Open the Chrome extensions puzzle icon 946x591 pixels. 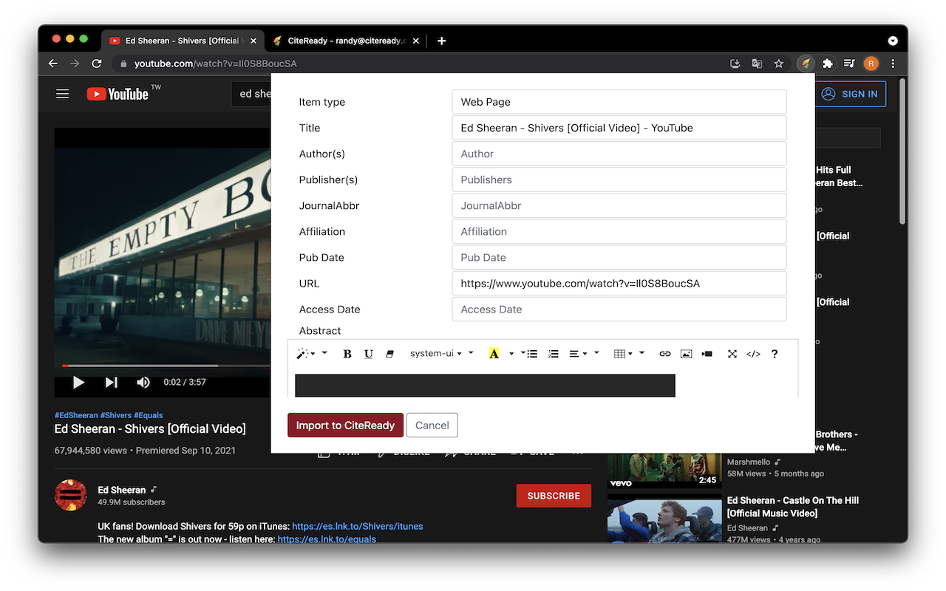click(x=828, y=64)
